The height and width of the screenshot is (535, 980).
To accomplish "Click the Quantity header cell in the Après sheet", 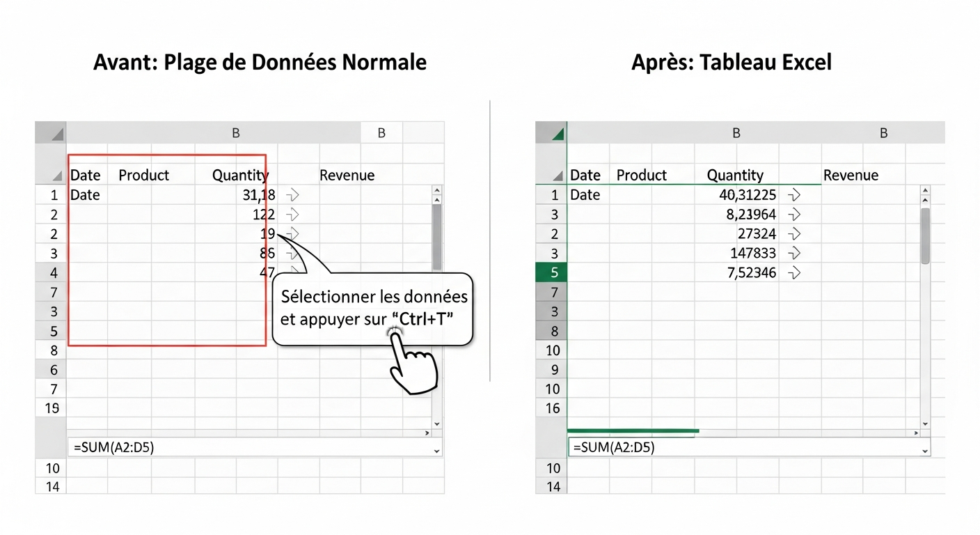I will click(735, 176).
